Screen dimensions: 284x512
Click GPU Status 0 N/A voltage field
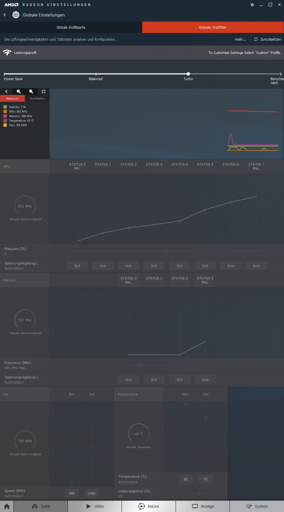[77, 266]
